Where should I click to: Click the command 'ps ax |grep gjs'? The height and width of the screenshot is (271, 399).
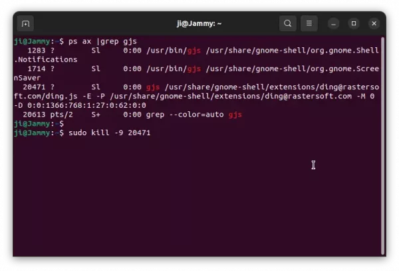[102, 41]
